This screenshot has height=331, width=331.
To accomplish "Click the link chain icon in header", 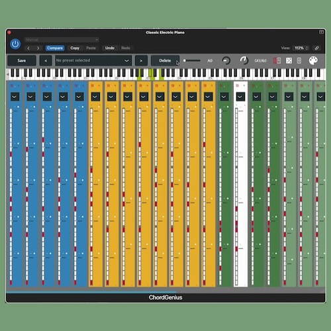I will 316,48.
